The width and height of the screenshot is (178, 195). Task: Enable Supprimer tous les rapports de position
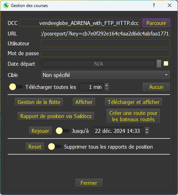(x=55, y=147)
